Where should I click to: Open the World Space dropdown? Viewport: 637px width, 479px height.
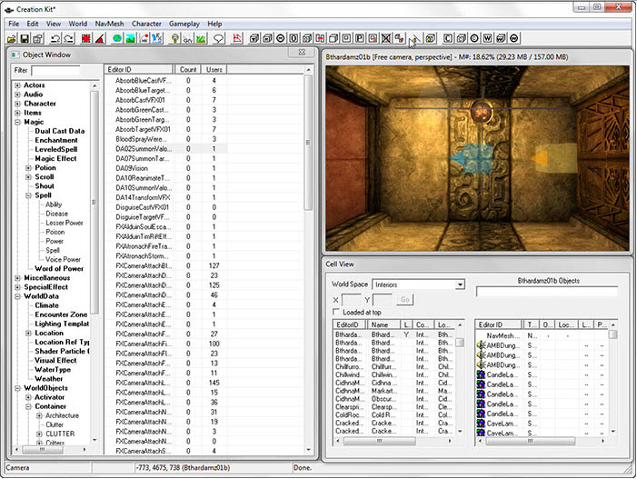(460, 284)
